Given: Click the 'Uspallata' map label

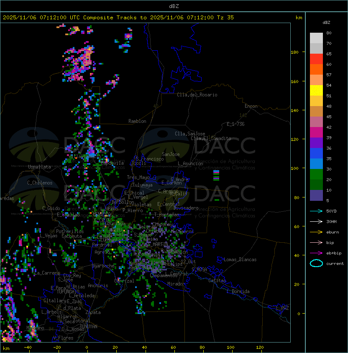Looking at the screenshot, I should pyautogui.click(x=40, y=167).
